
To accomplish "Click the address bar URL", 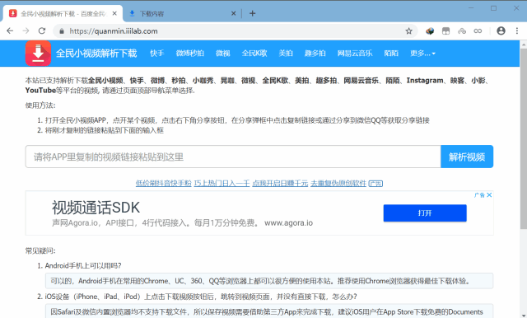I will pyautogui.click(x=114, y=31).
